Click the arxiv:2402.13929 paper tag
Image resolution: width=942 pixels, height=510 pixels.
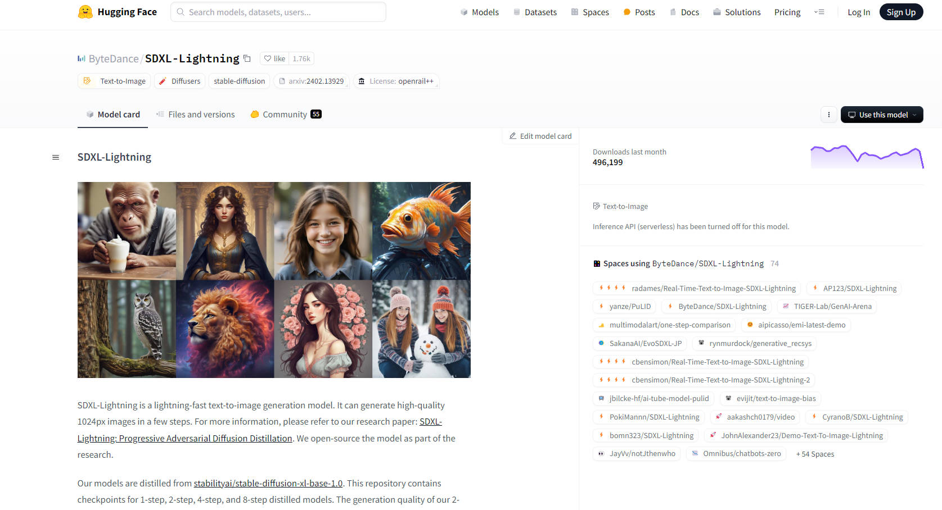[x=311, y=81]
